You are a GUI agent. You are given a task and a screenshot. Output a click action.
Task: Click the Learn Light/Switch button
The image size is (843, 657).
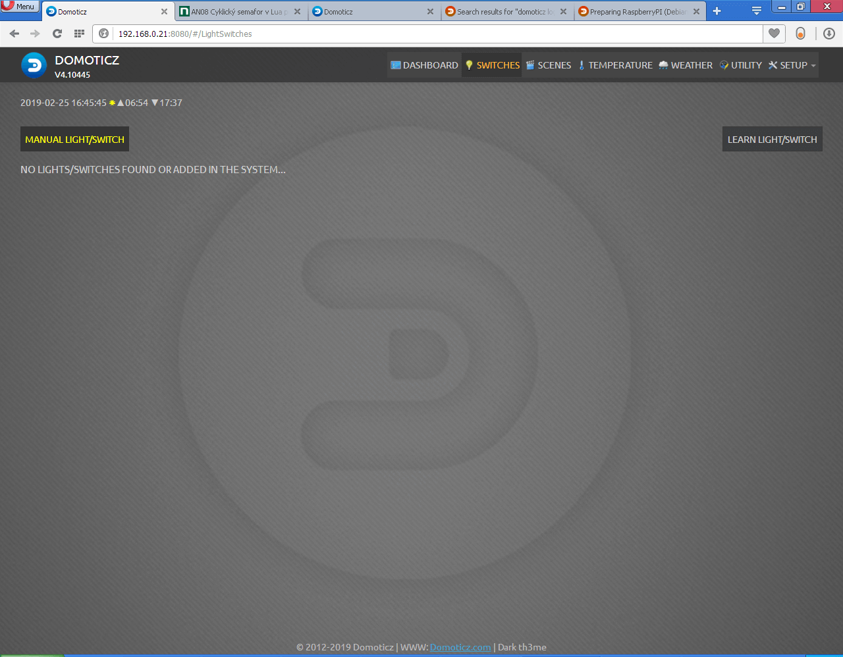(x=772, y=139)
